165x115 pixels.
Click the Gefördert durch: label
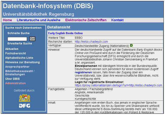[x=24, y=90]
